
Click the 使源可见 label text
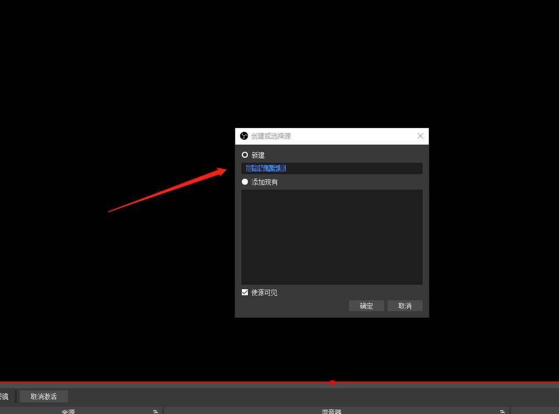tap(264, 292)
